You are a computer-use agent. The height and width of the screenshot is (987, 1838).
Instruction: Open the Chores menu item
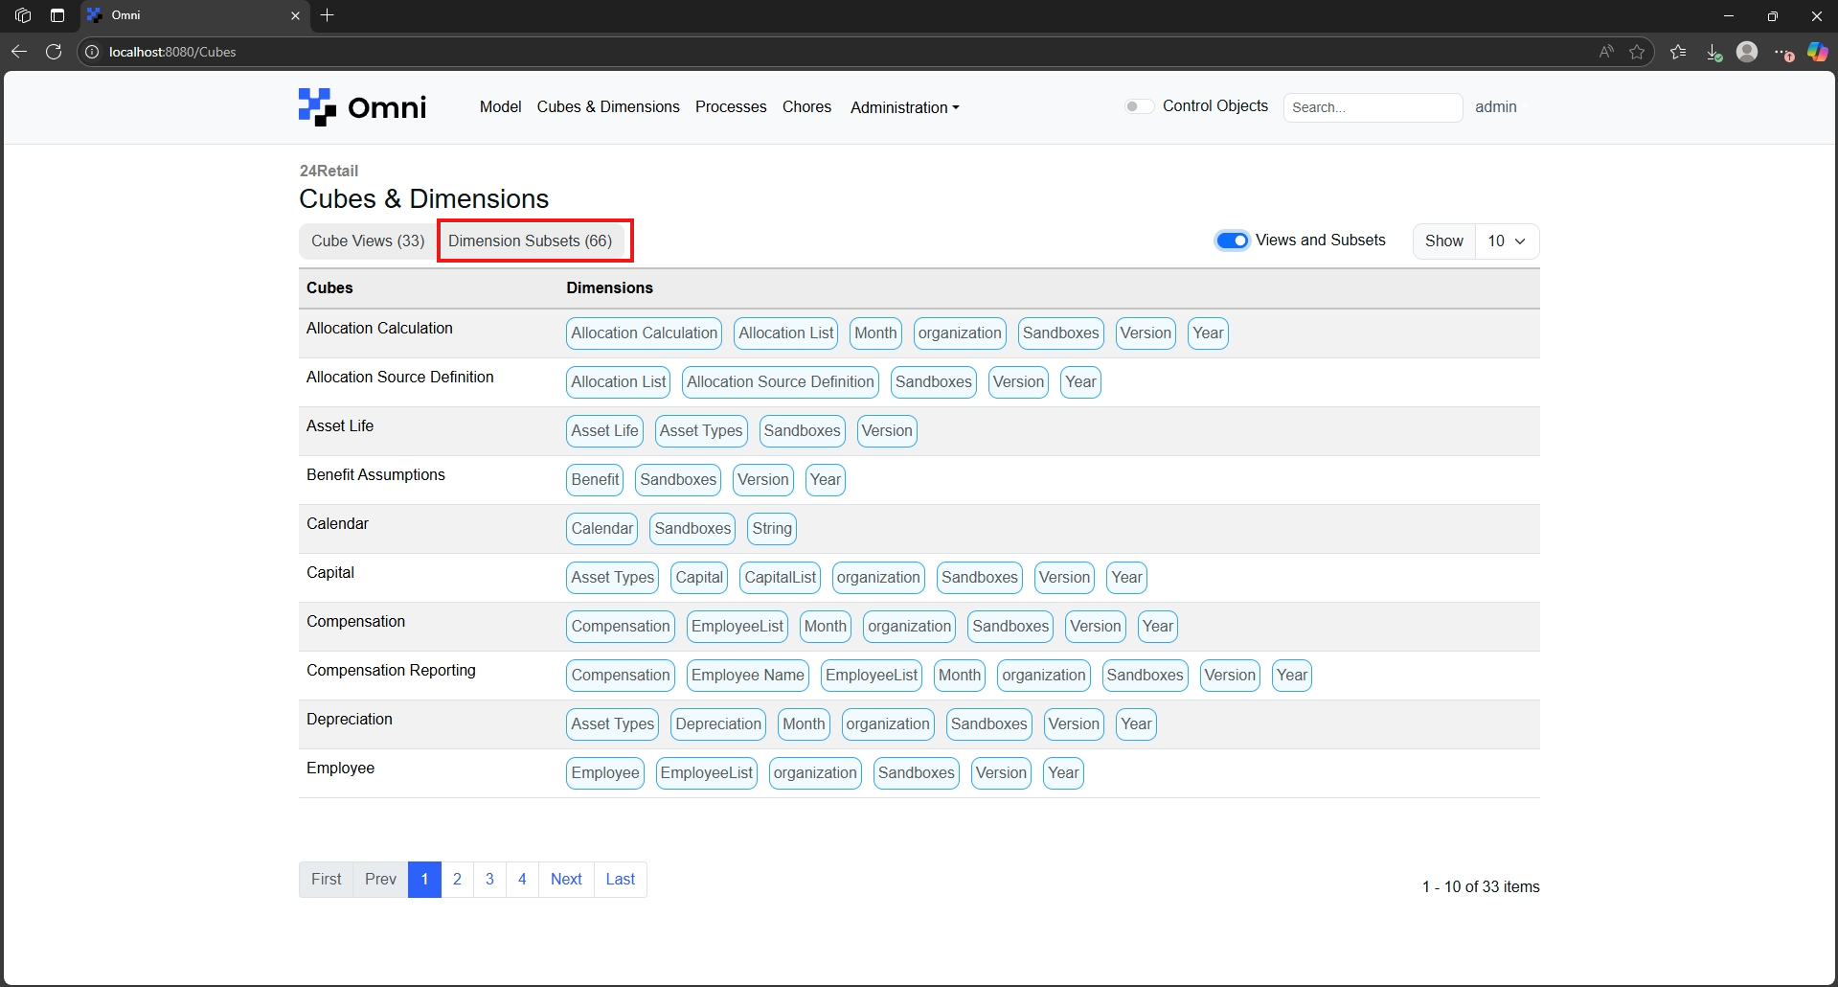[806, 106]
